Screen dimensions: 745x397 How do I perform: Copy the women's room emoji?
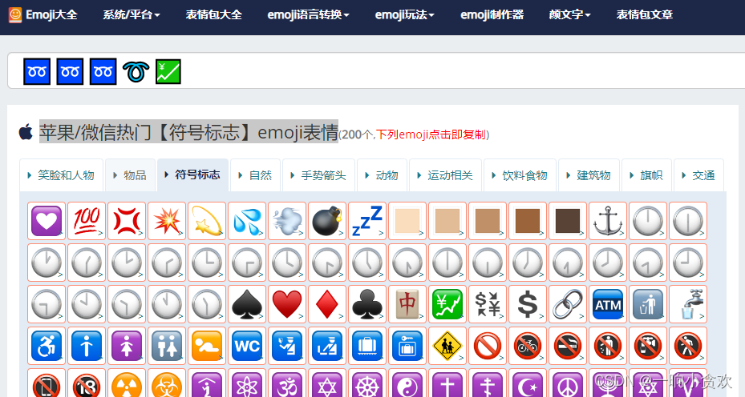[127, 346]
